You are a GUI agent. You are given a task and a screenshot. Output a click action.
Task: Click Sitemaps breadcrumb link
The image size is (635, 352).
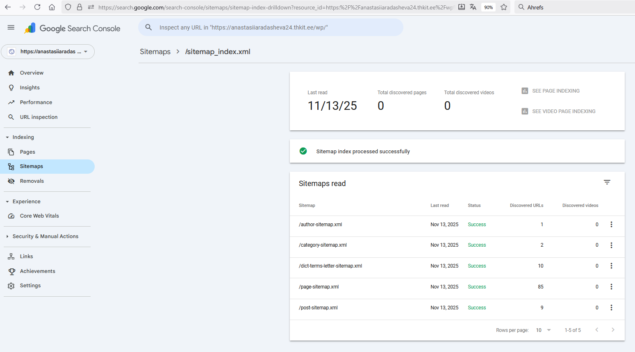[155, 52]
